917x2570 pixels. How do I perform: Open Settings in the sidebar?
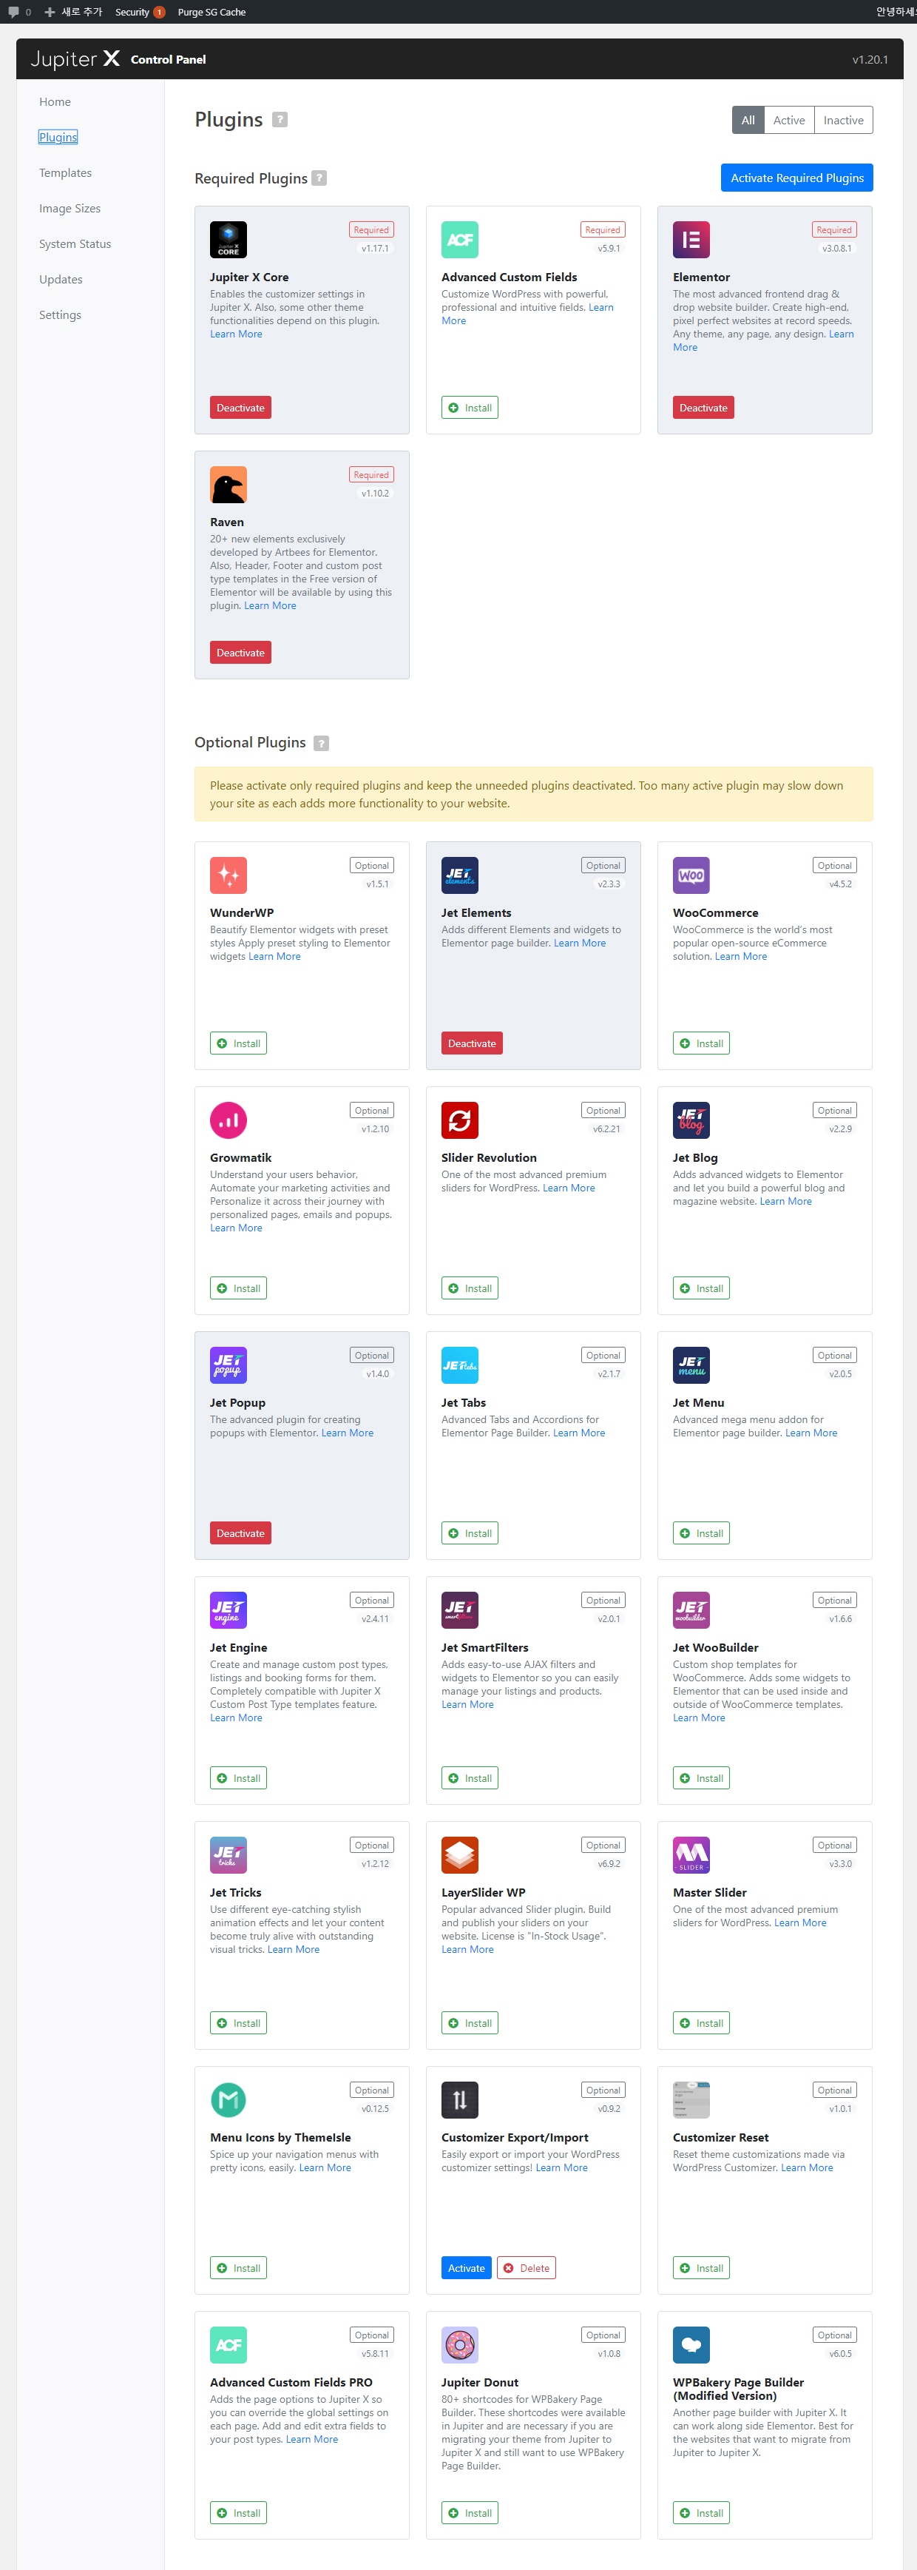coord(60,314)
